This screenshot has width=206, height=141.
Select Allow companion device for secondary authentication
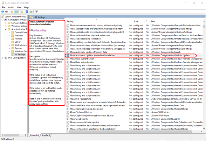(x=95, y=126)
